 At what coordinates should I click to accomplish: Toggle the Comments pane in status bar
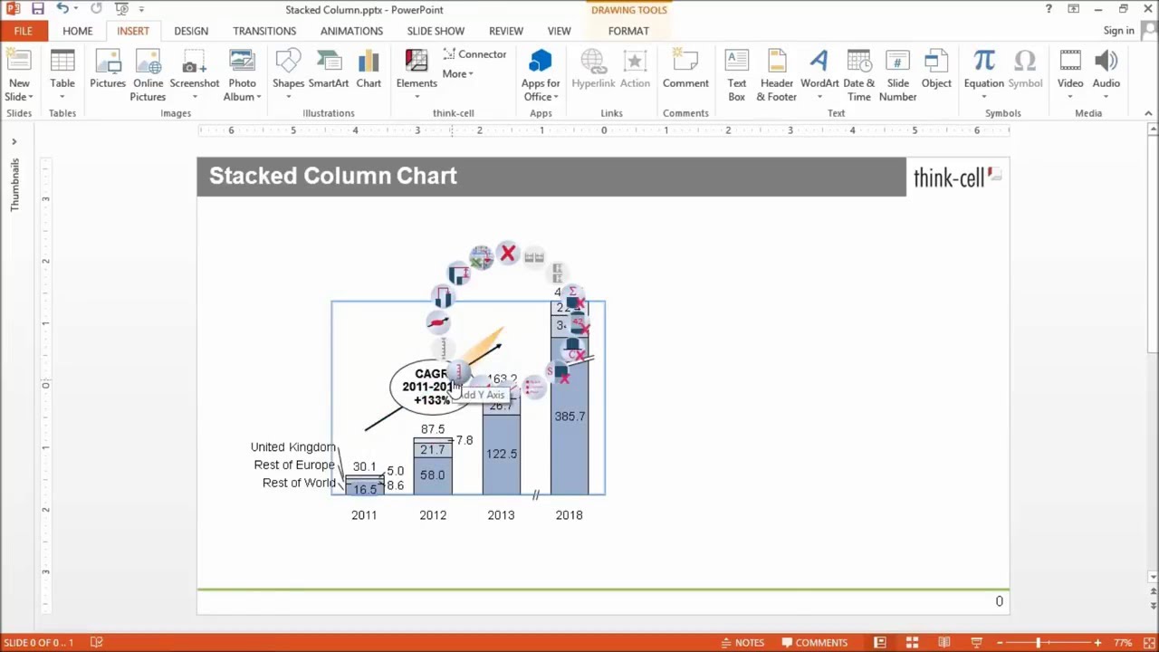tap(814, 643)
